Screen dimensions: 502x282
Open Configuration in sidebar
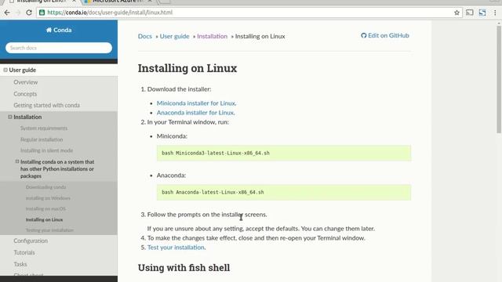(31, 240)
